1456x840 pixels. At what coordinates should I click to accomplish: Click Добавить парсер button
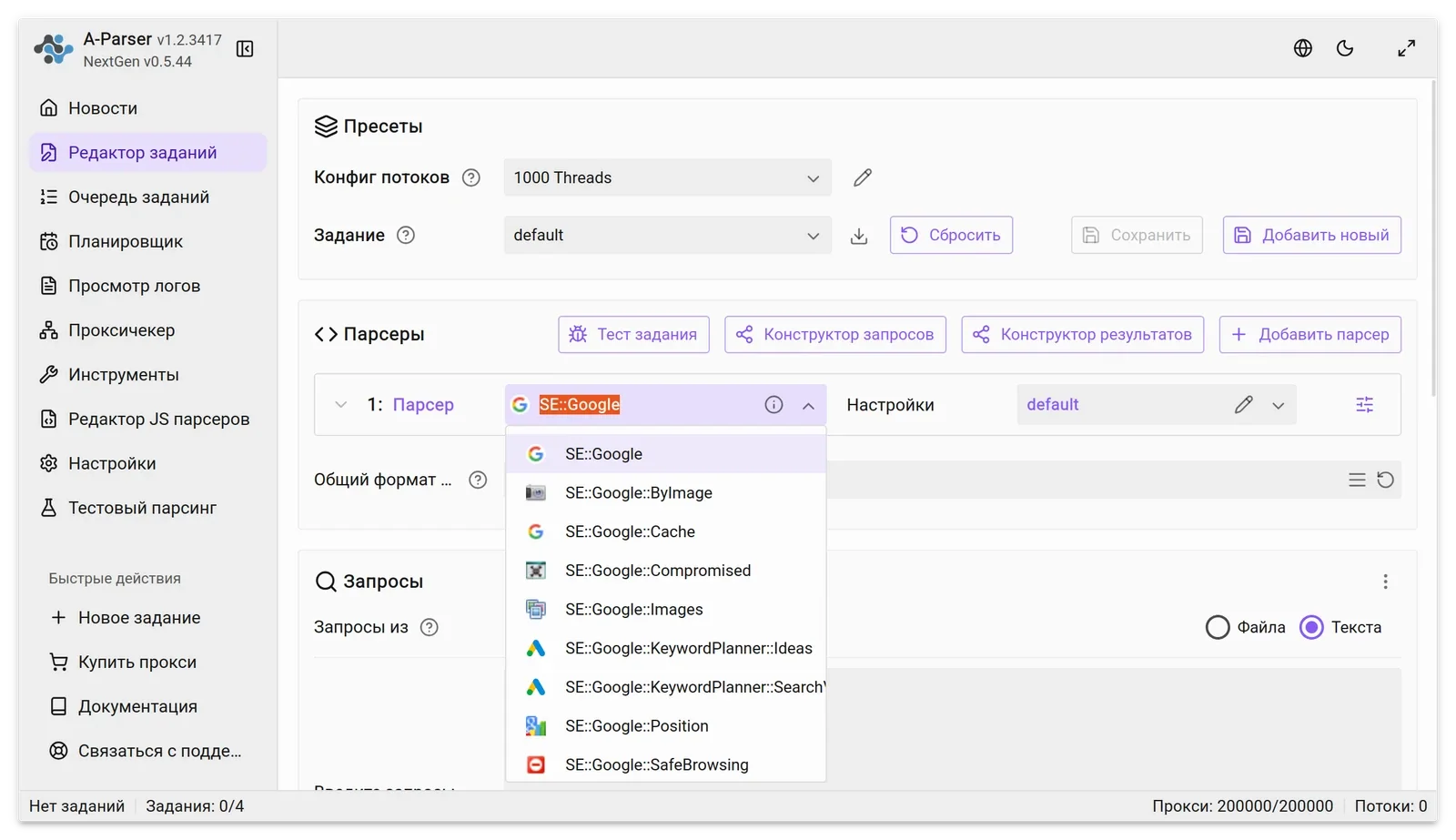tap(1310, 334)
